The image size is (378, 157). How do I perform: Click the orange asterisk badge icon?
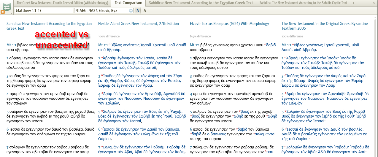click(x=3, y=12)
